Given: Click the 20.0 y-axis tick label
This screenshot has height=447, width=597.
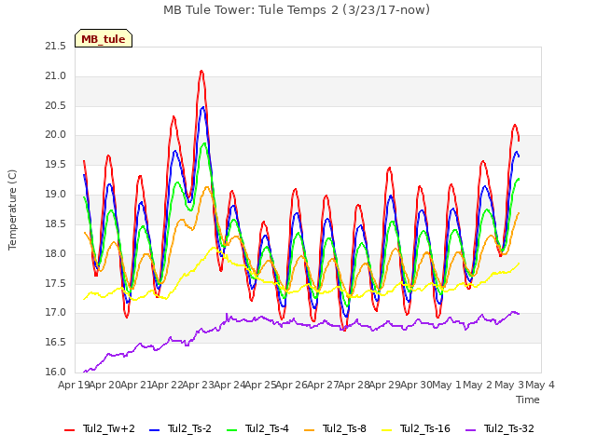Looking at the screenshot, I should [56, 135].
